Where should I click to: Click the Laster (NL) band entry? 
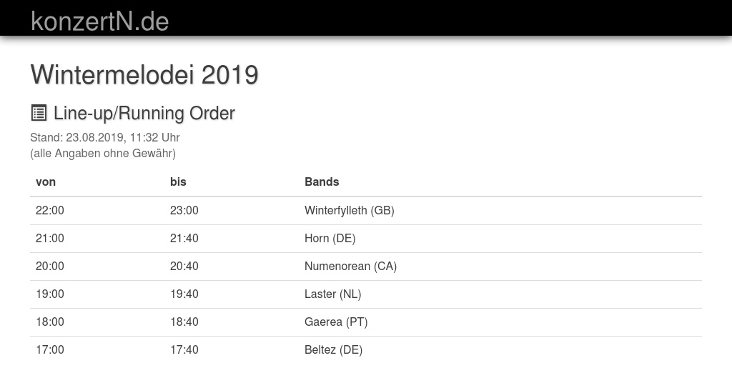click(x=332, y=294)
